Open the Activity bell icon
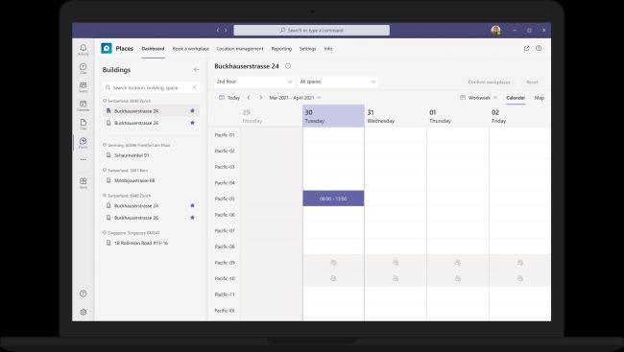624x352 pixels. point(83,49)
